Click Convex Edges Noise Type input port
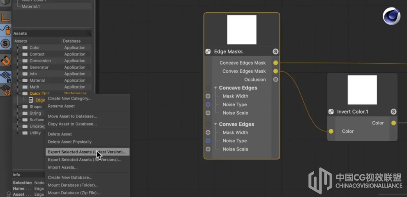 [208, 141]
